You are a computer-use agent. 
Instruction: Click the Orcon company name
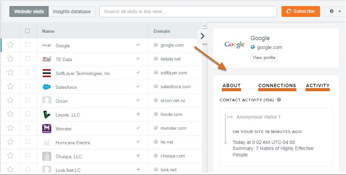(x=61, y=101)
